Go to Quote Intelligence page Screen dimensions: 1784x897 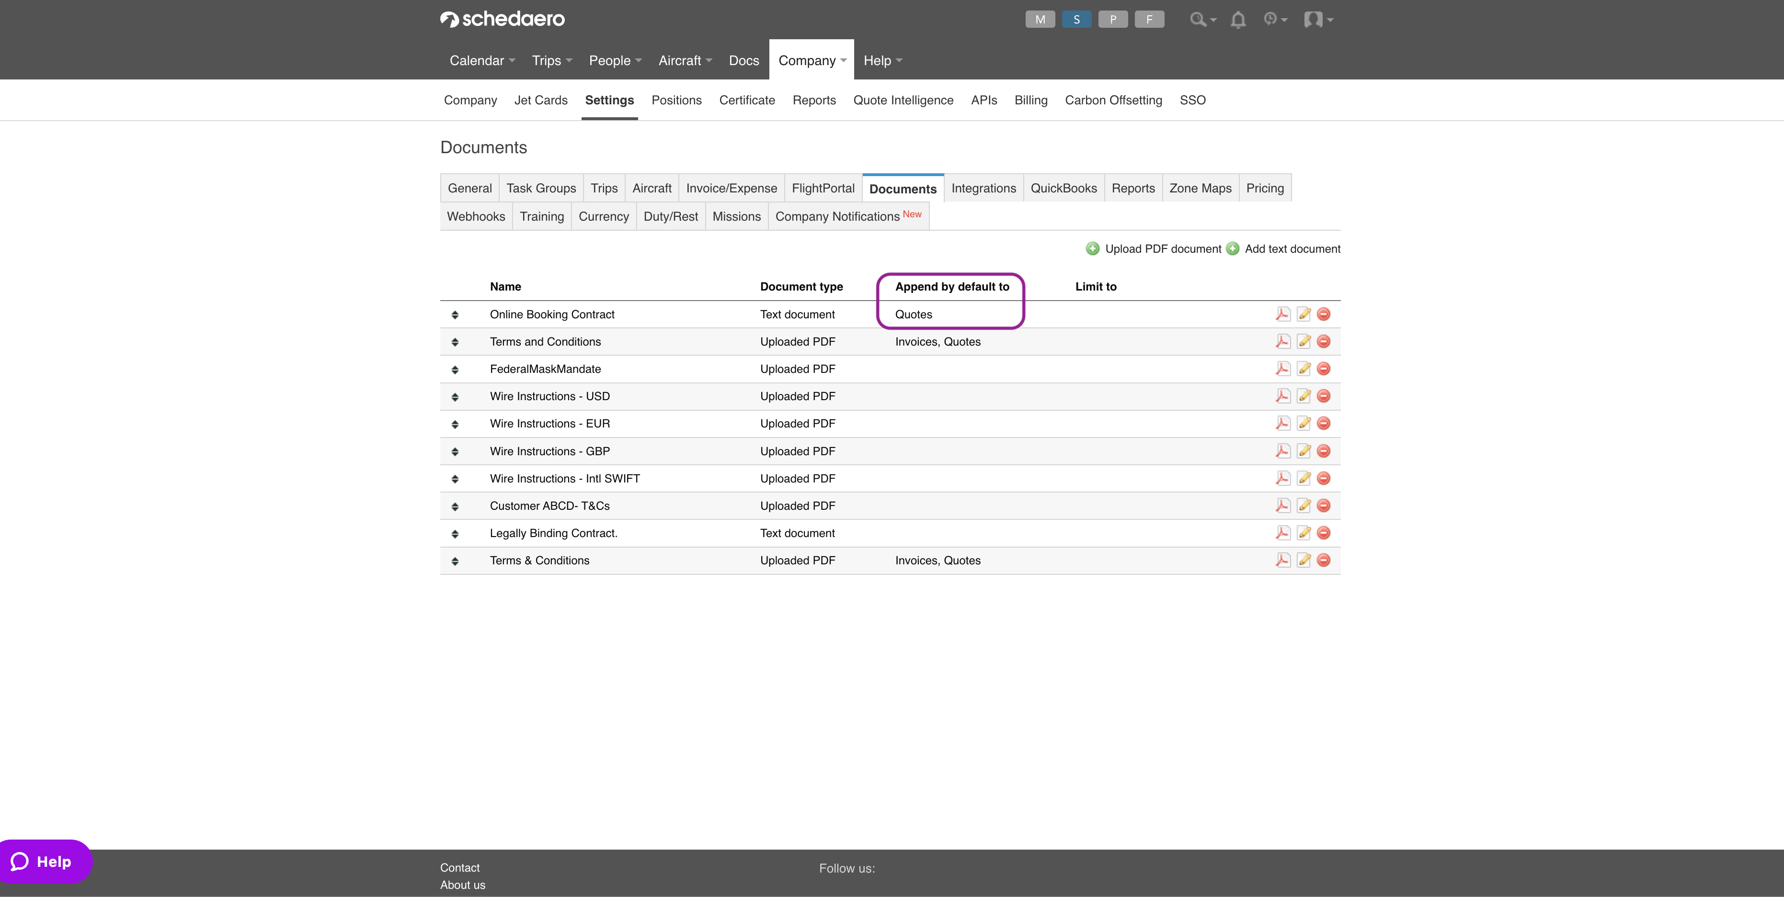pos(903,100)
